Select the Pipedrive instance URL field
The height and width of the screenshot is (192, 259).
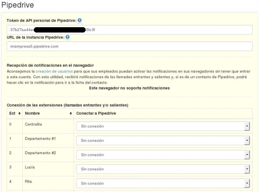129,46
